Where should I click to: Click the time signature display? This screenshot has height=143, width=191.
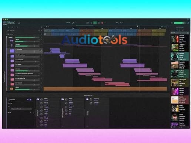(x=120, y=23)
